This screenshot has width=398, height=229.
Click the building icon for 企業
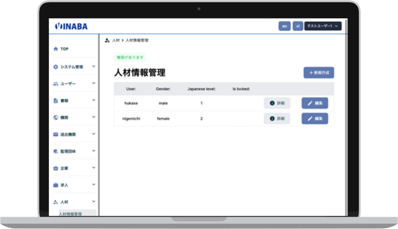[55, 168]
